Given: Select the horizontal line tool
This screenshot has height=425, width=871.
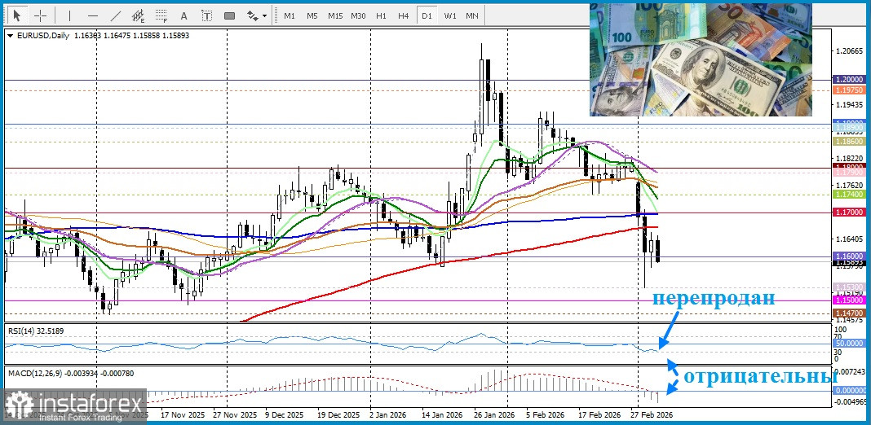Looking at the screenshot, I should tap(92, 15).
